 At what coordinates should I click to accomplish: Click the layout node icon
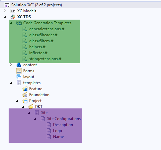tap(19, 77)
